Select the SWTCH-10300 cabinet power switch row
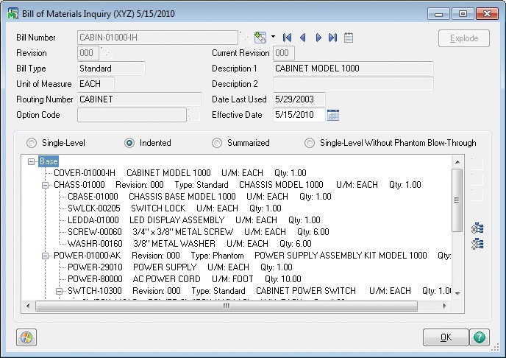Screen dimensions: 506x358 (x=259, y=291)
